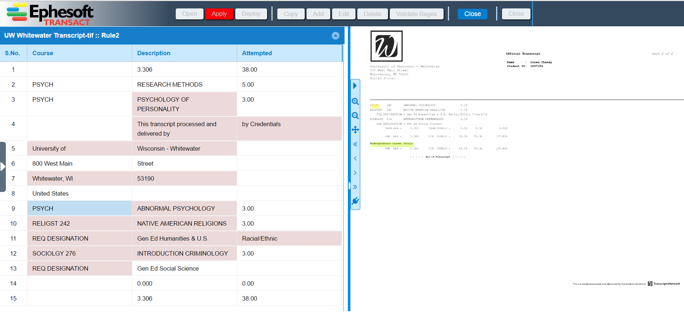Click the blue Close button
Screen dimensions: 684x313
472,14
